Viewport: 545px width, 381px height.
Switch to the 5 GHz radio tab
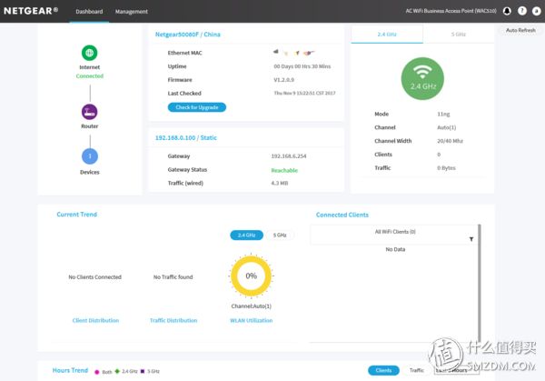tap(459, 34)
